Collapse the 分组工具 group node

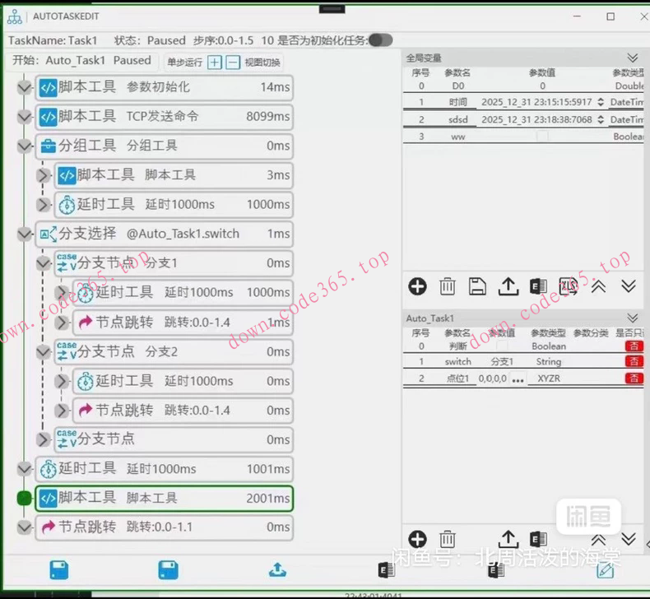tap(25, 146)
